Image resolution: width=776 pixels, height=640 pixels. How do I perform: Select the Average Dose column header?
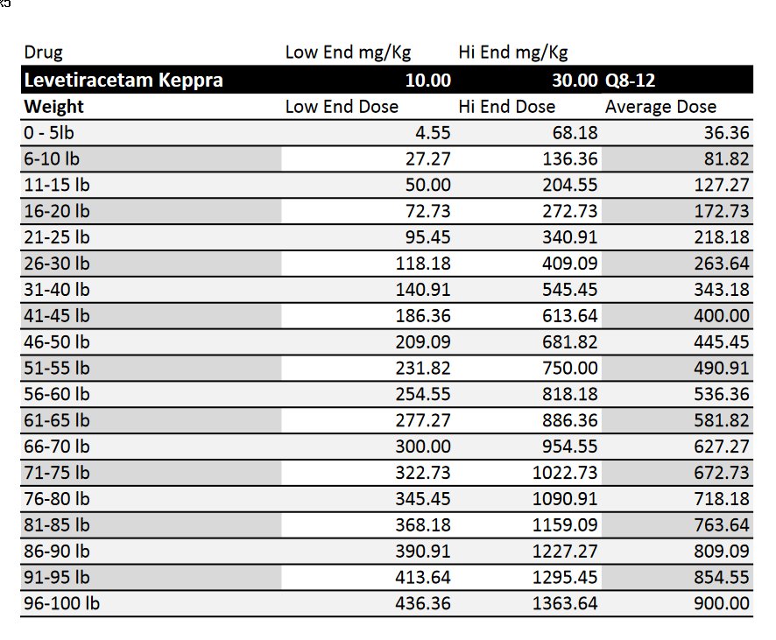660,107
